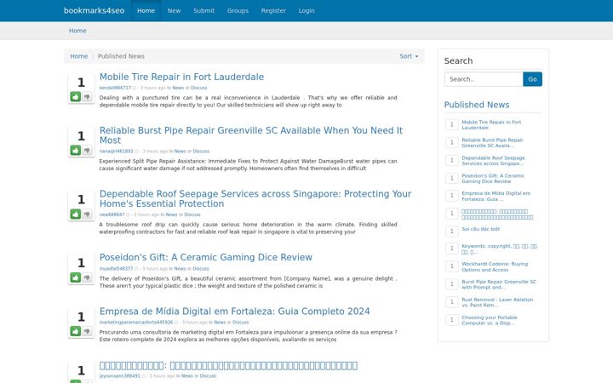Click News category under Empresa de Mídia post
Viewport: 613px width, 383px height.
pyautogui.click(x=220, y=323)
